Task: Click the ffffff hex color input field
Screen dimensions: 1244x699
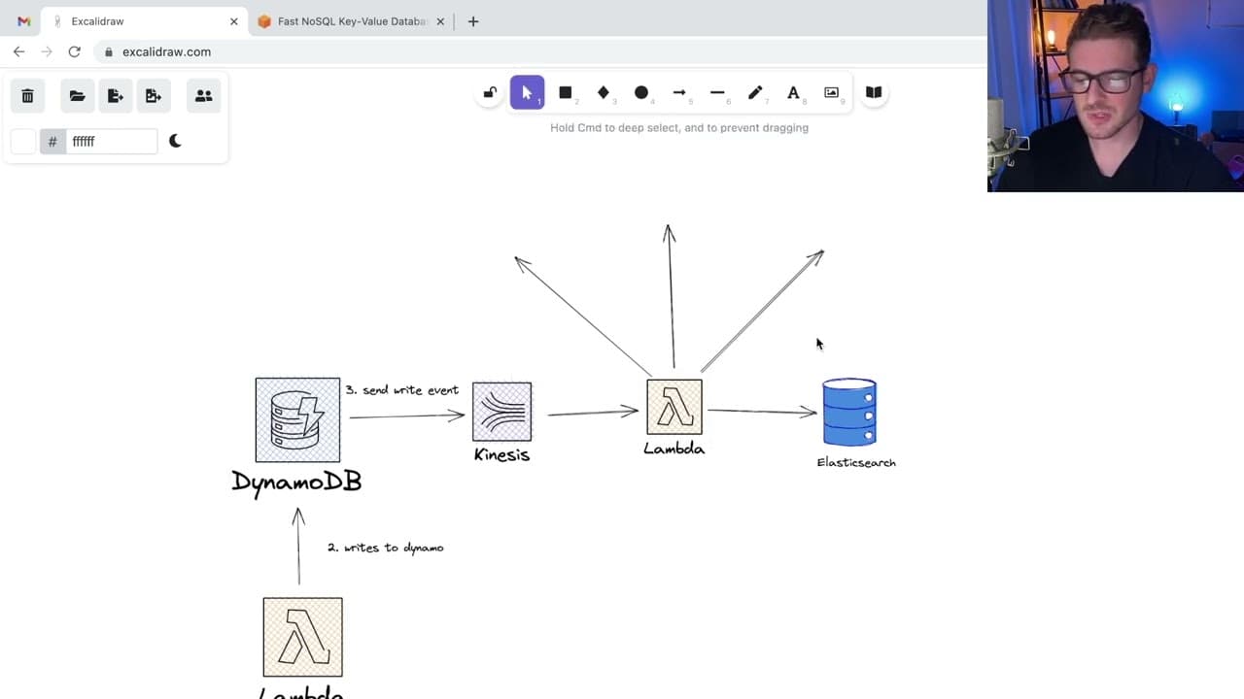Action: (111, 141)
